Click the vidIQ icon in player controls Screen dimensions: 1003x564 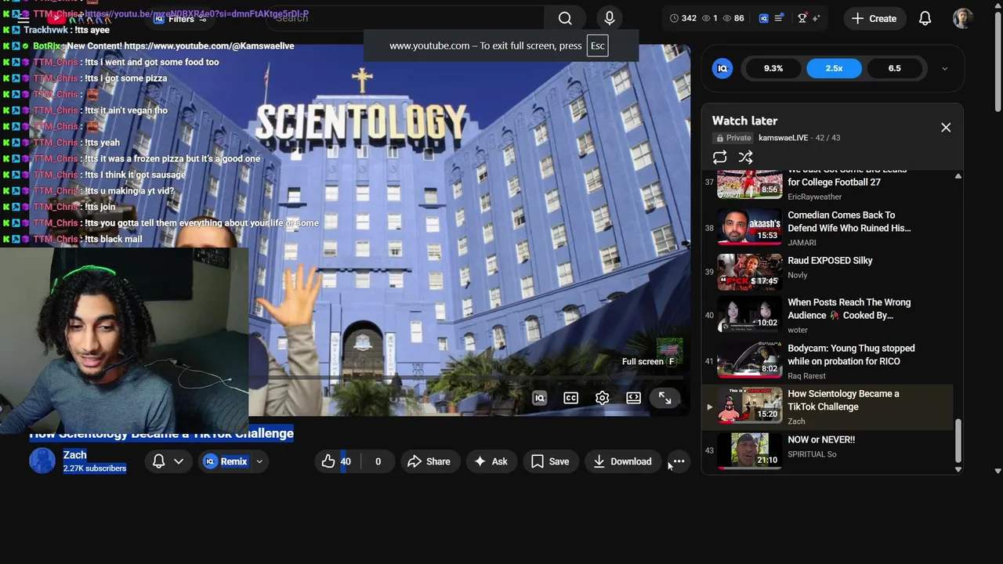pyautogui.click(x=539, y=398)
